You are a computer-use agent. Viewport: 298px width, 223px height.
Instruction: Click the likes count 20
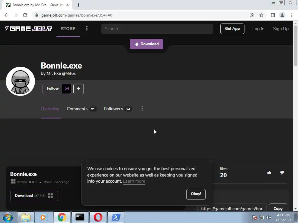(x=223, y=175)
